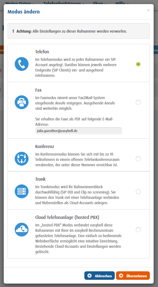The height and width of the screenshot is (287, 158).
Task: Expand the Shop menu dropdown
Action: pyautogui.click(x=100, y=3)
